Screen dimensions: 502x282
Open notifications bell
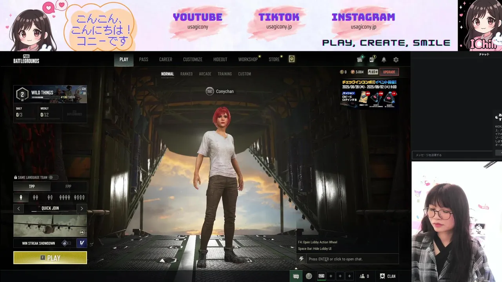point(384,60)
